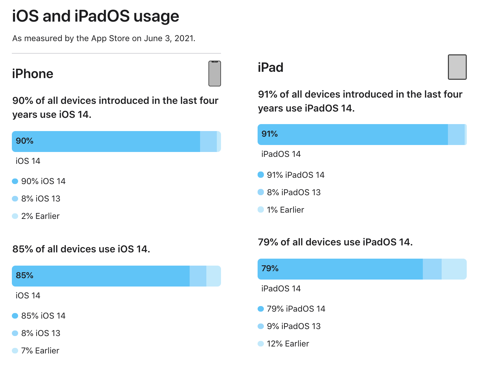This screenshot has height=366, width=488.
Task: Click the iPad section heading
Action: point(270,67)
